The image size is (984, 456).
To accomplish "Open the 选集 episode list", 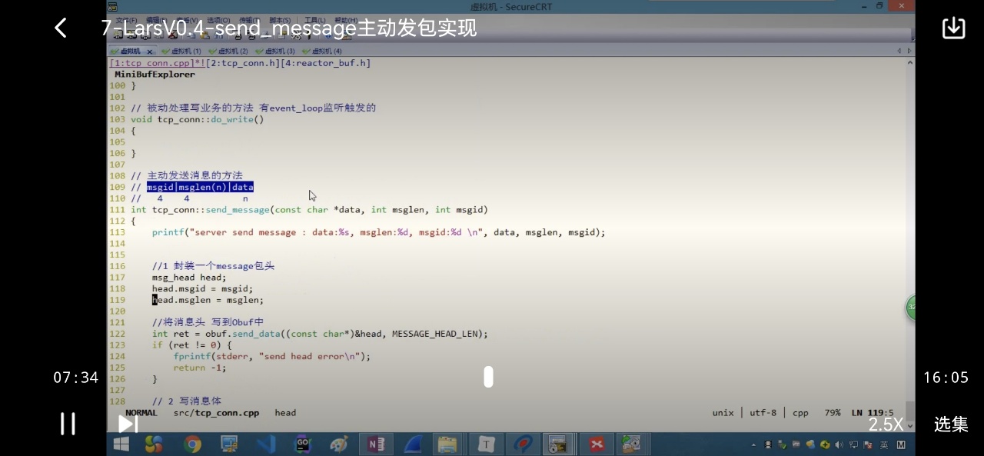I will [x=951, y=424].
